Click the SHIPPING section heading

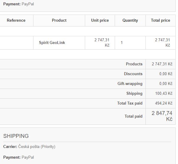tap(16, 136)
